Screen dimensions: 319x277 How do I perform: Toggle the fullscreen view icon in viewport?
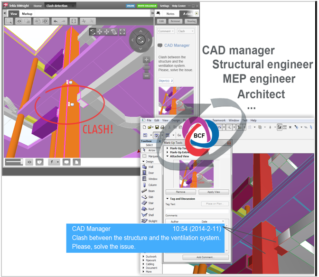[122, 32]
